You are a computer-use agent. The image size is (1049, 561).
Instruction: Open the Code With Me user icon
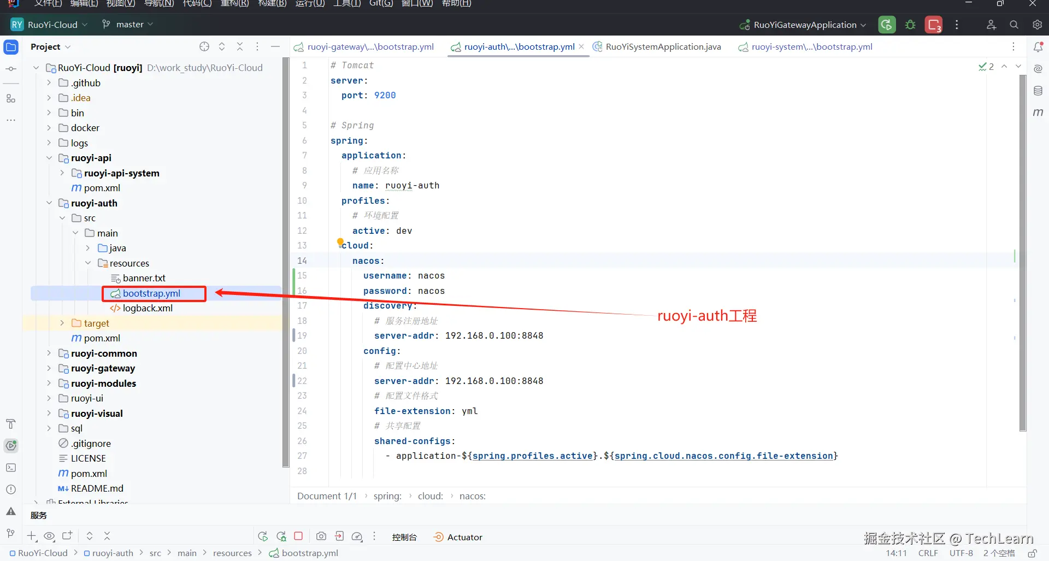(991, 25)
